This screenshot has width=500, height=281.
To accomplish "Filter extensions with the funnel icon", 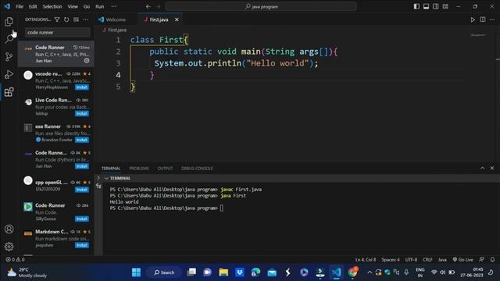I will 57,20.
